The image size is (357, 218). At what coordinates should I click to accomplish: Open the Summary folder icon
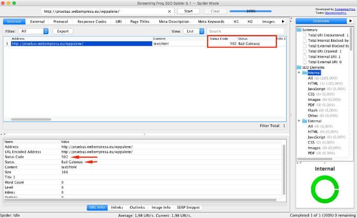click(299, 30)
